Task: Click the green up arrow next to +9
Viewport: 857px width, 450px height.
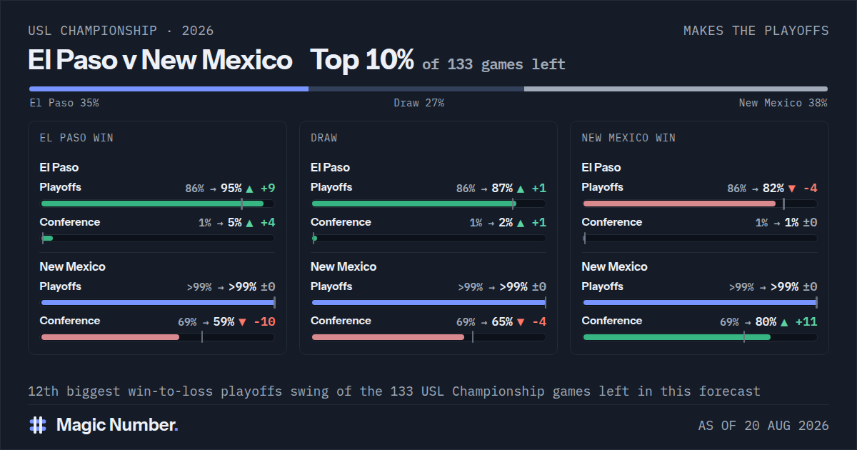Action: (249, 189)
